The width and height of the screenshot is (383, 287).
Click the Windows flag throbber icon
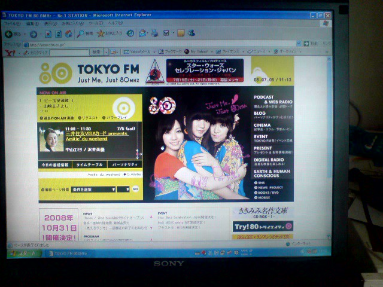(x=326, y=23)
